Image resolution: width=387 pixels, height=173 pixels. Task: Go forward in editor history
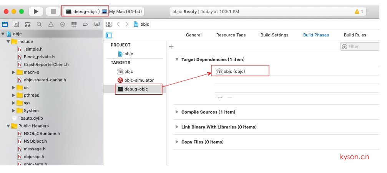127,24
